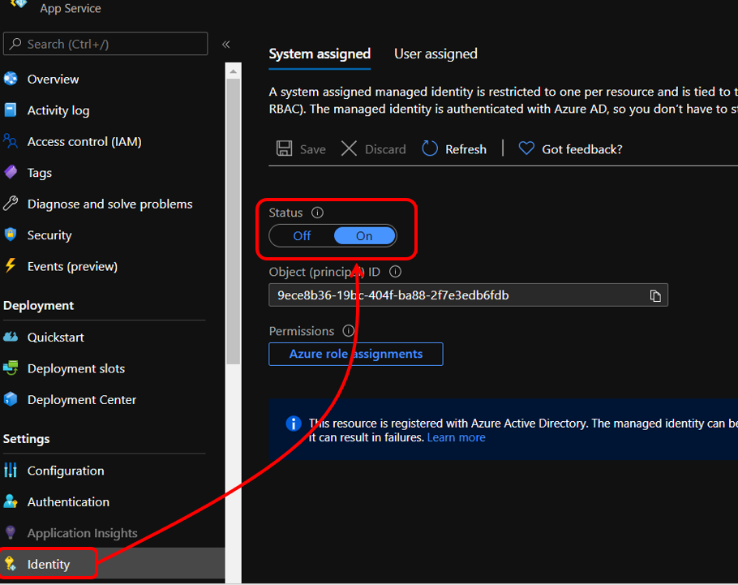Screen dimensions: 738x585
Task: Switch Status toggle to Off
Action: (x=302, y=236)
